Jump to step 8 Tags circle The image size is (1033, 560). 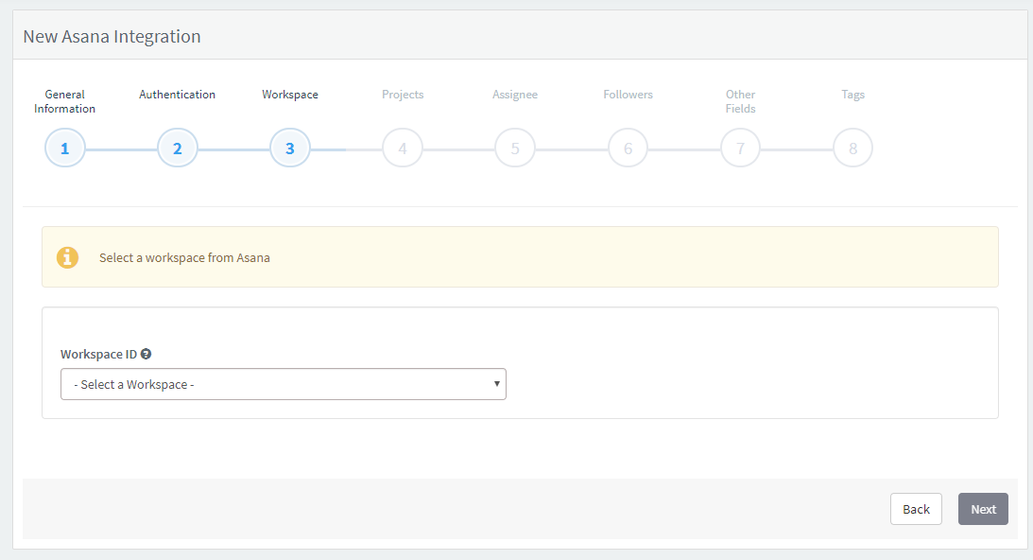pyautogui.click(x=853, y=148)
